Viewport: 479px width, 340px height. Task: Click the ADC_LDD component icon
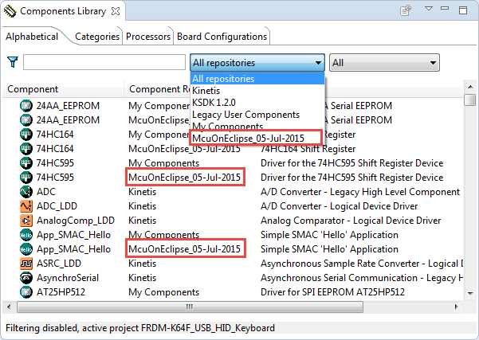coord(26,206)
